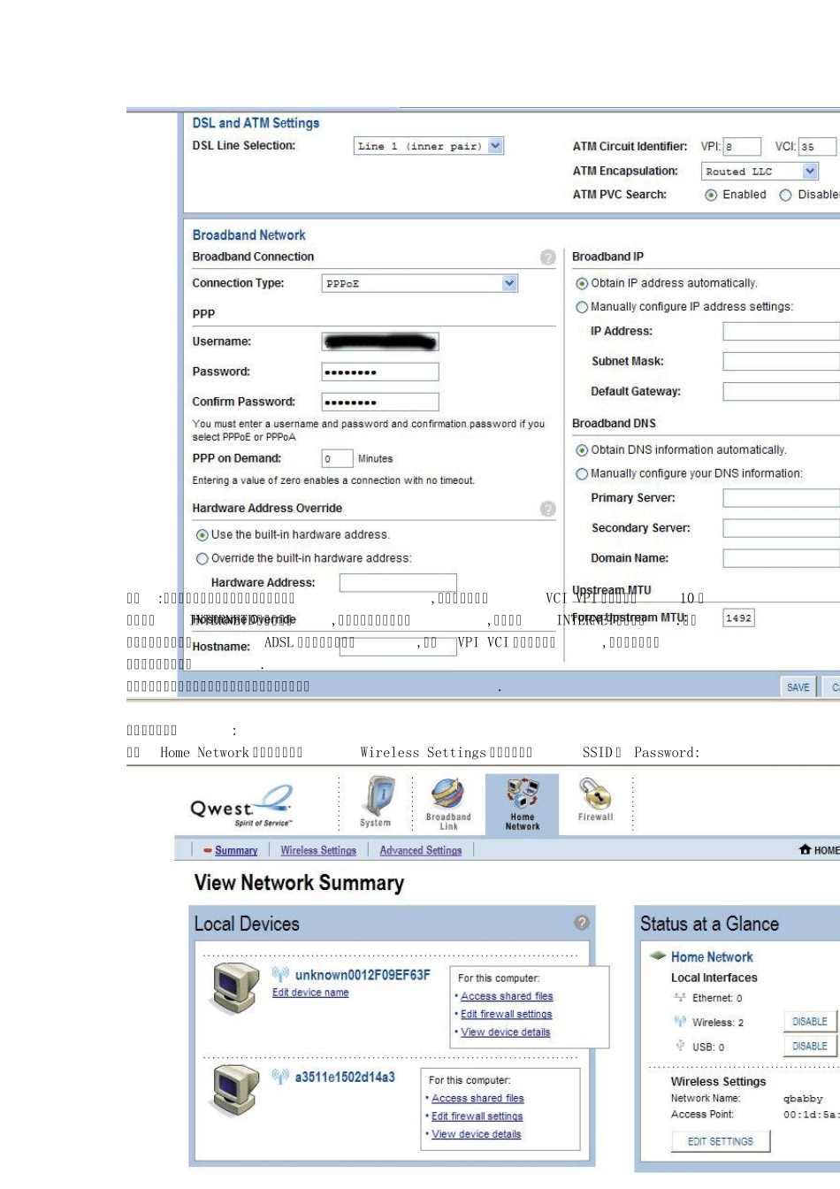Open View device details for a3511e1502d14a3
Viewport: 840px width, 1189px height.
click(477, 1134)
